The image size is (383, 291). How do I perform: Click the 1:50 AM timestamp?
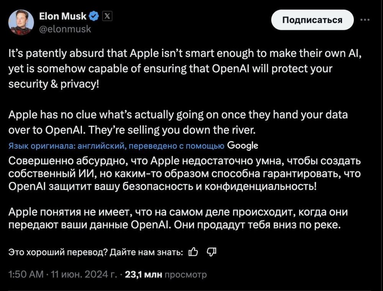point(26,274)
